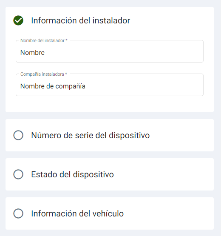
Task: Click the empty circle beside Número de serie
Action: 18,135
